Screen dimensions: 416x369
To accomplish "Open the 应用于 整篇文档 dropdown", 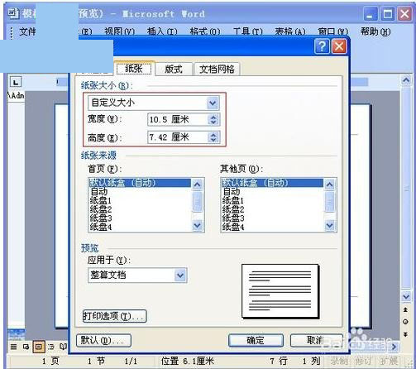I will pyautogui.click(x=180, y=275).
